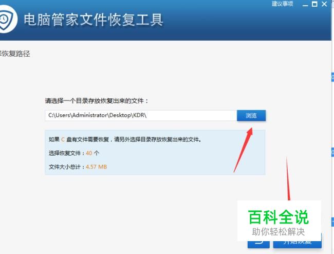The height and width of the screenshot is (254, 334).
Task: Close the file recovery tool window
Action: [x=324, y=4]
